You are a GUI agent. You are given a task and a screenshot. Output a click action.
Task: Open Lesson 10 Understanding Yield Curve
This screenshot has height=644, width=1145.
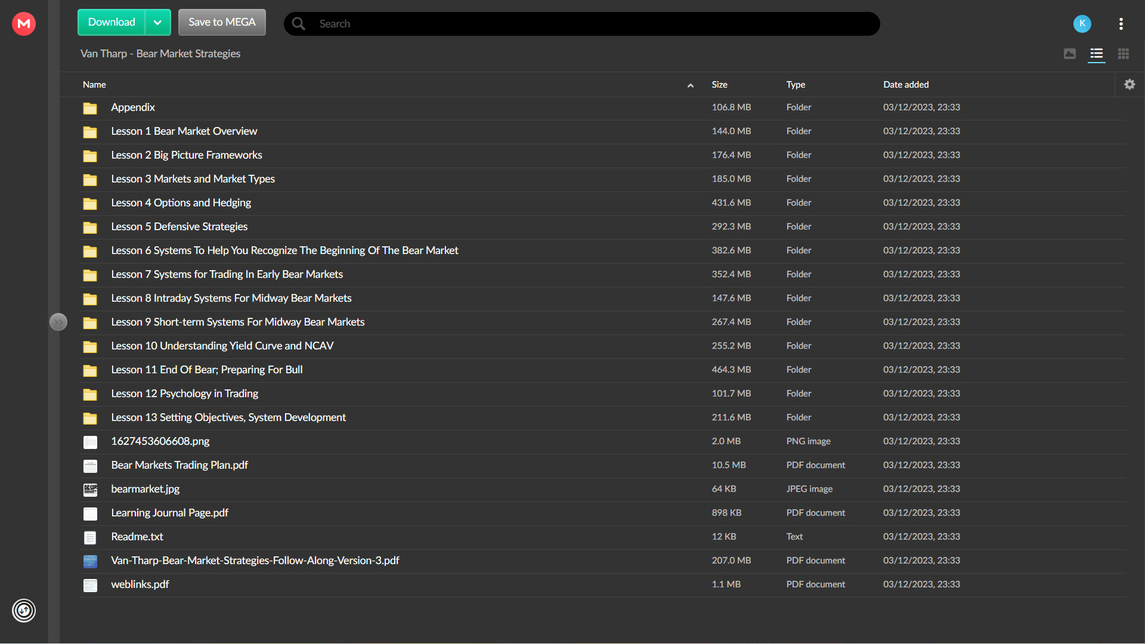(222, 346)
